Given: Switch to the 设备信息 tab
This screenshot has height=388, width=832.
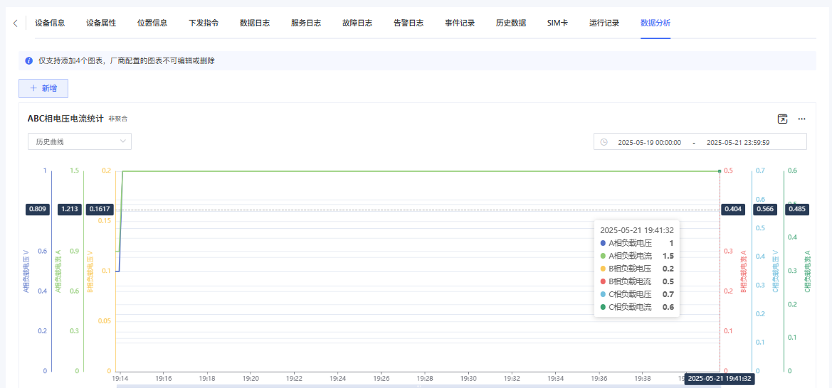Looking at the screenshot, I should tap(50, 23).
